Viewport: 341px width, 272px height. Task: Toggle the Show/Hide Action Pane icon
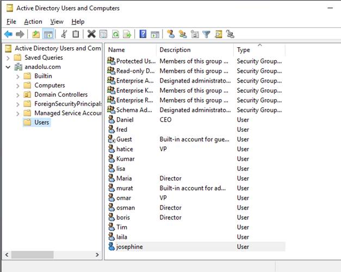coord(155,34)
